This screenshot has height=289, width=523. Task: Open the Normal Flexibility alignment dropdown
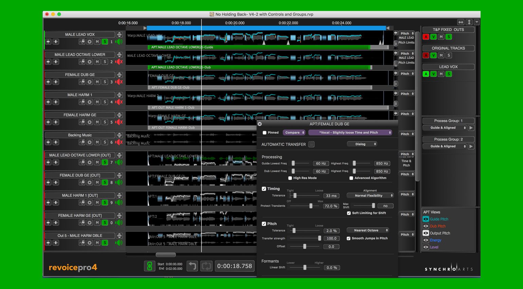[x=370, y=195]
